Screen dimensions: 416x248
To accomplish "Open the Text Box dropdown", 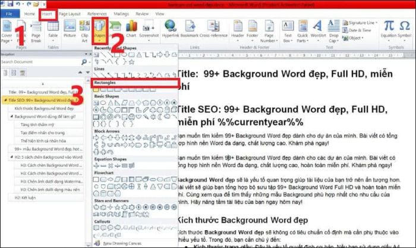I will tap(288, 32).
